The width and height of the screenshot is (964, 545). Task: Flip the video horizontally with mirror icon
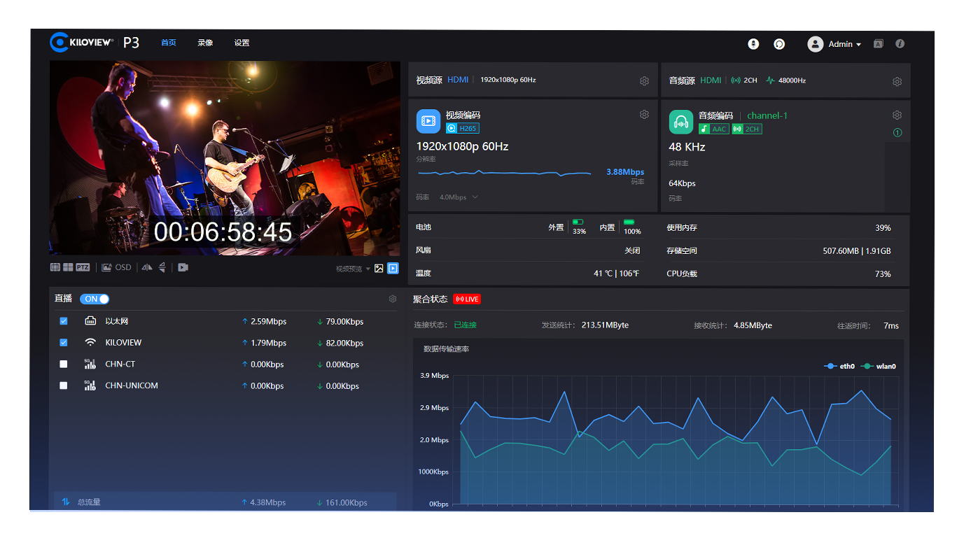(147, 267)
